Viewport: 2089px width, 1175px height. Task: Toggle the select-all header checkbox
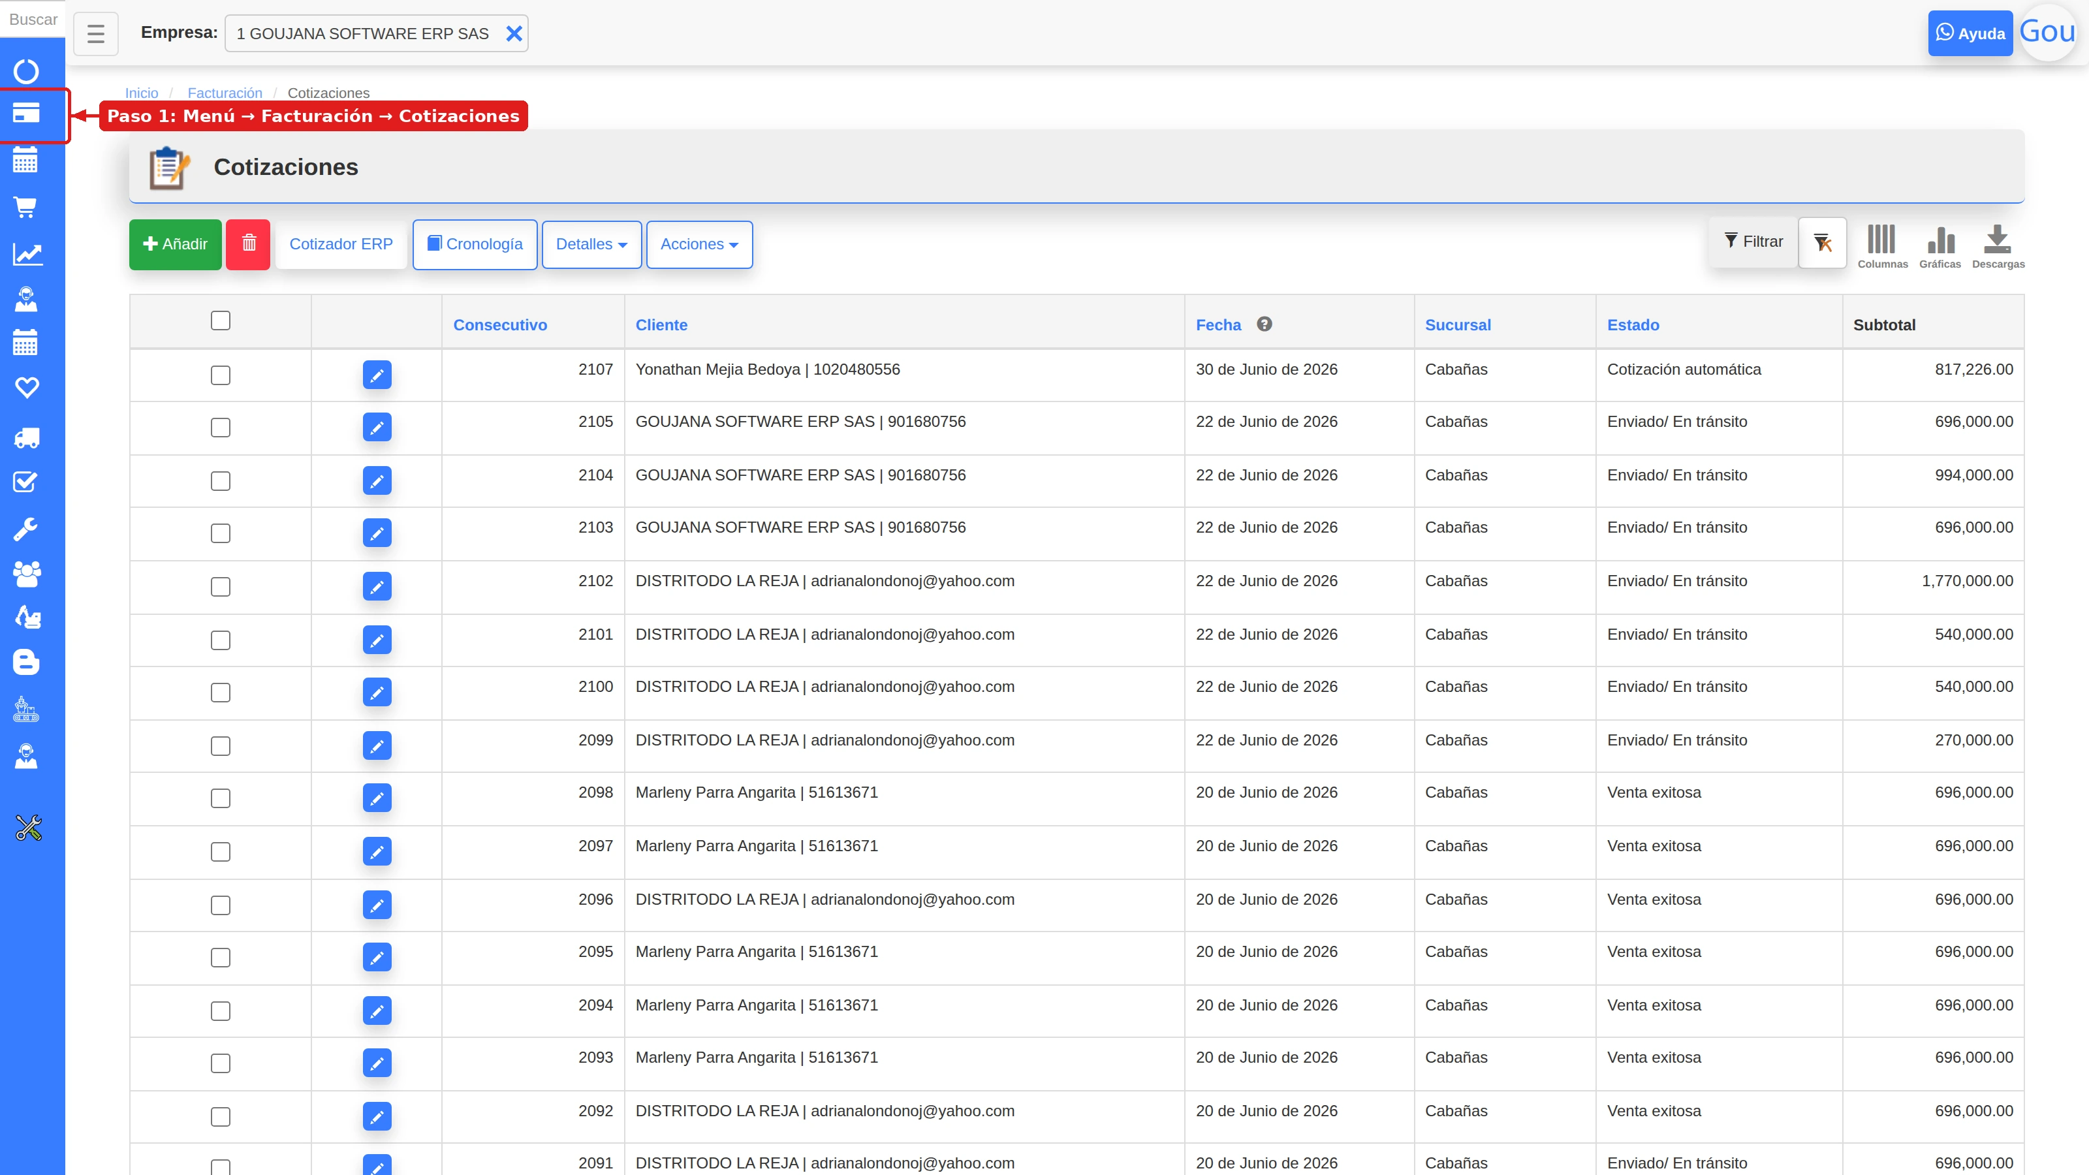[221, 321]
